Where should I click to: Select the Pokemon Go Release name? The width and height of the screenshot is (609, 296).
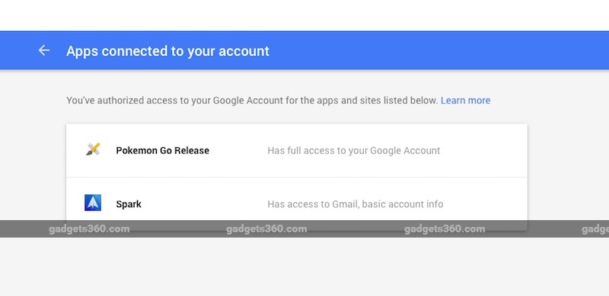[x=162, y=150]
